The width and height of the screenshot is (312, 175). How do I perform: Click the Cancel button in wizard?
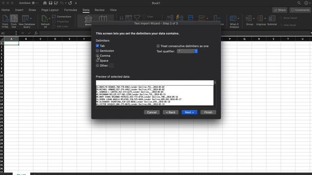tap(152, 112)
